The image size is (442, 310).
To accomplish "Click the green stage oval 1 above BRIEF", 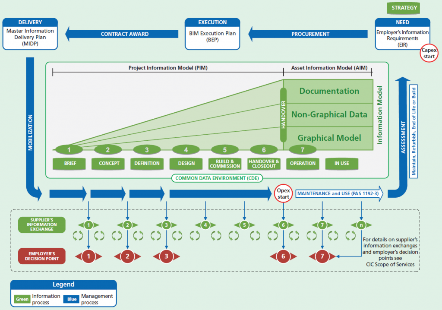I will point(69,149).
